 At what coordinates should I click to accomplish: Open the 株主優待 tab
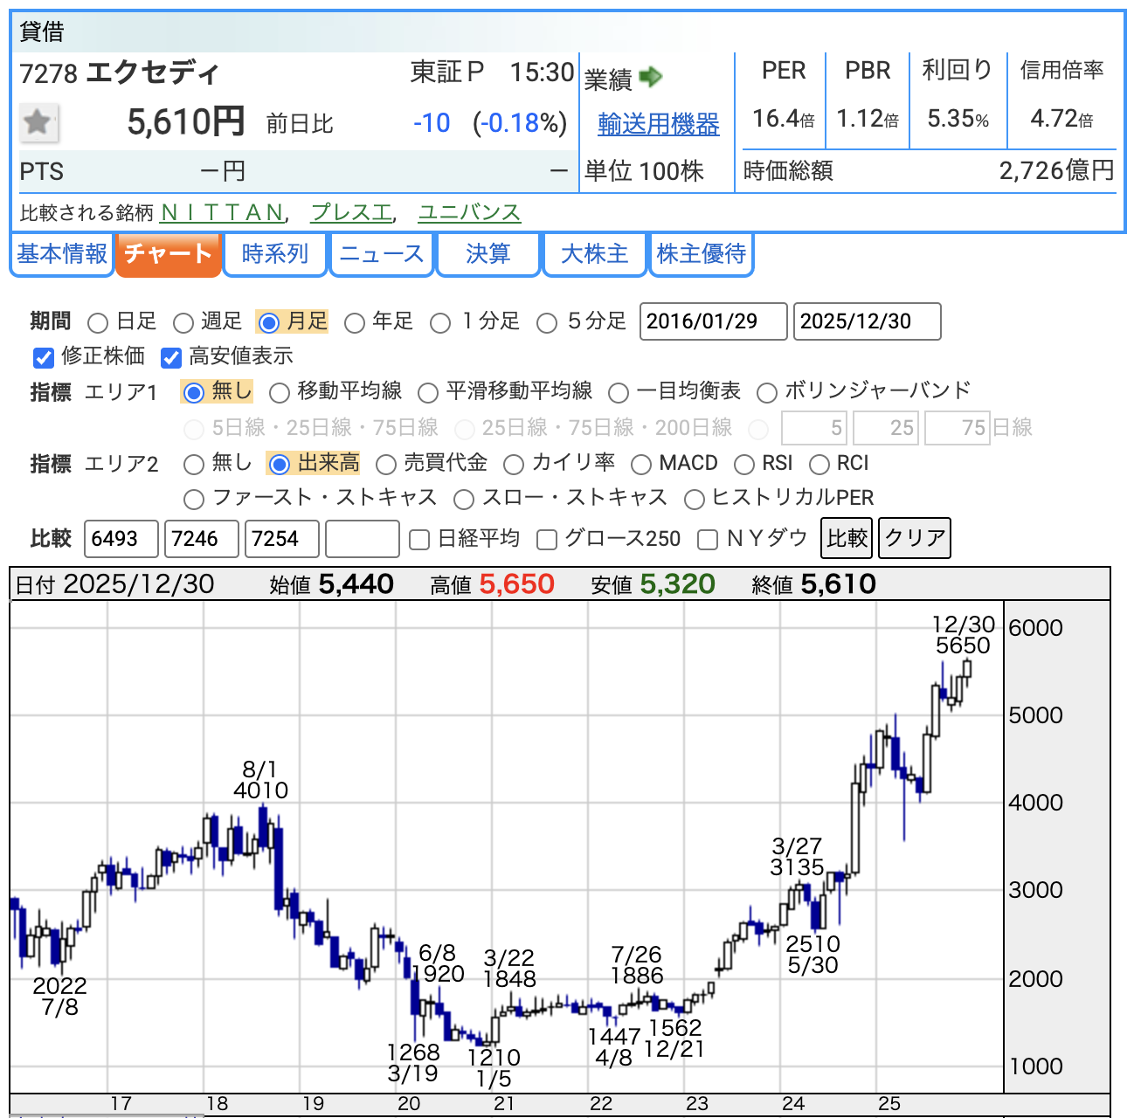[x=701, y=254]
